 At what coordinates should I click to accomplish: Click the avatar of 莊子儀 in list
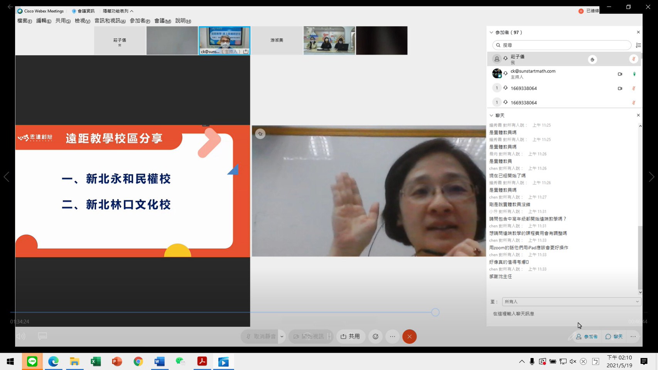point(497,59)
